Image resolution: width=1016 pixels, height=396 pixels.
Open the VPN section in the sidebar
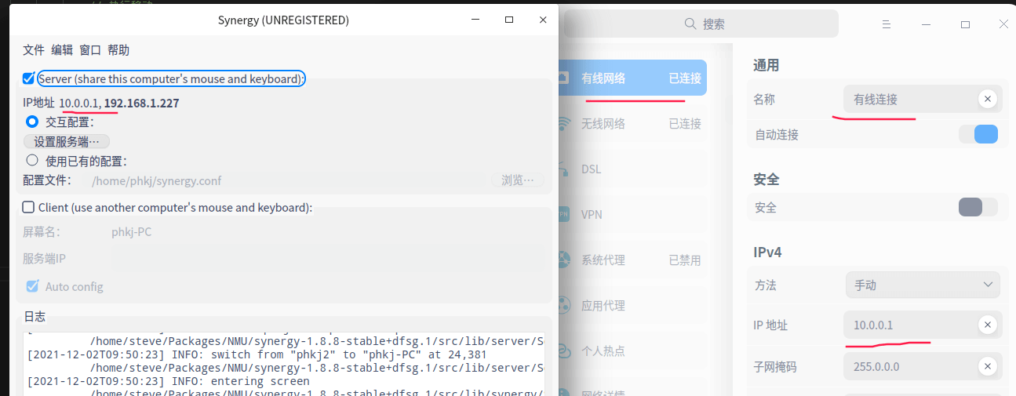pyautogui.click(x=592, y=214)
